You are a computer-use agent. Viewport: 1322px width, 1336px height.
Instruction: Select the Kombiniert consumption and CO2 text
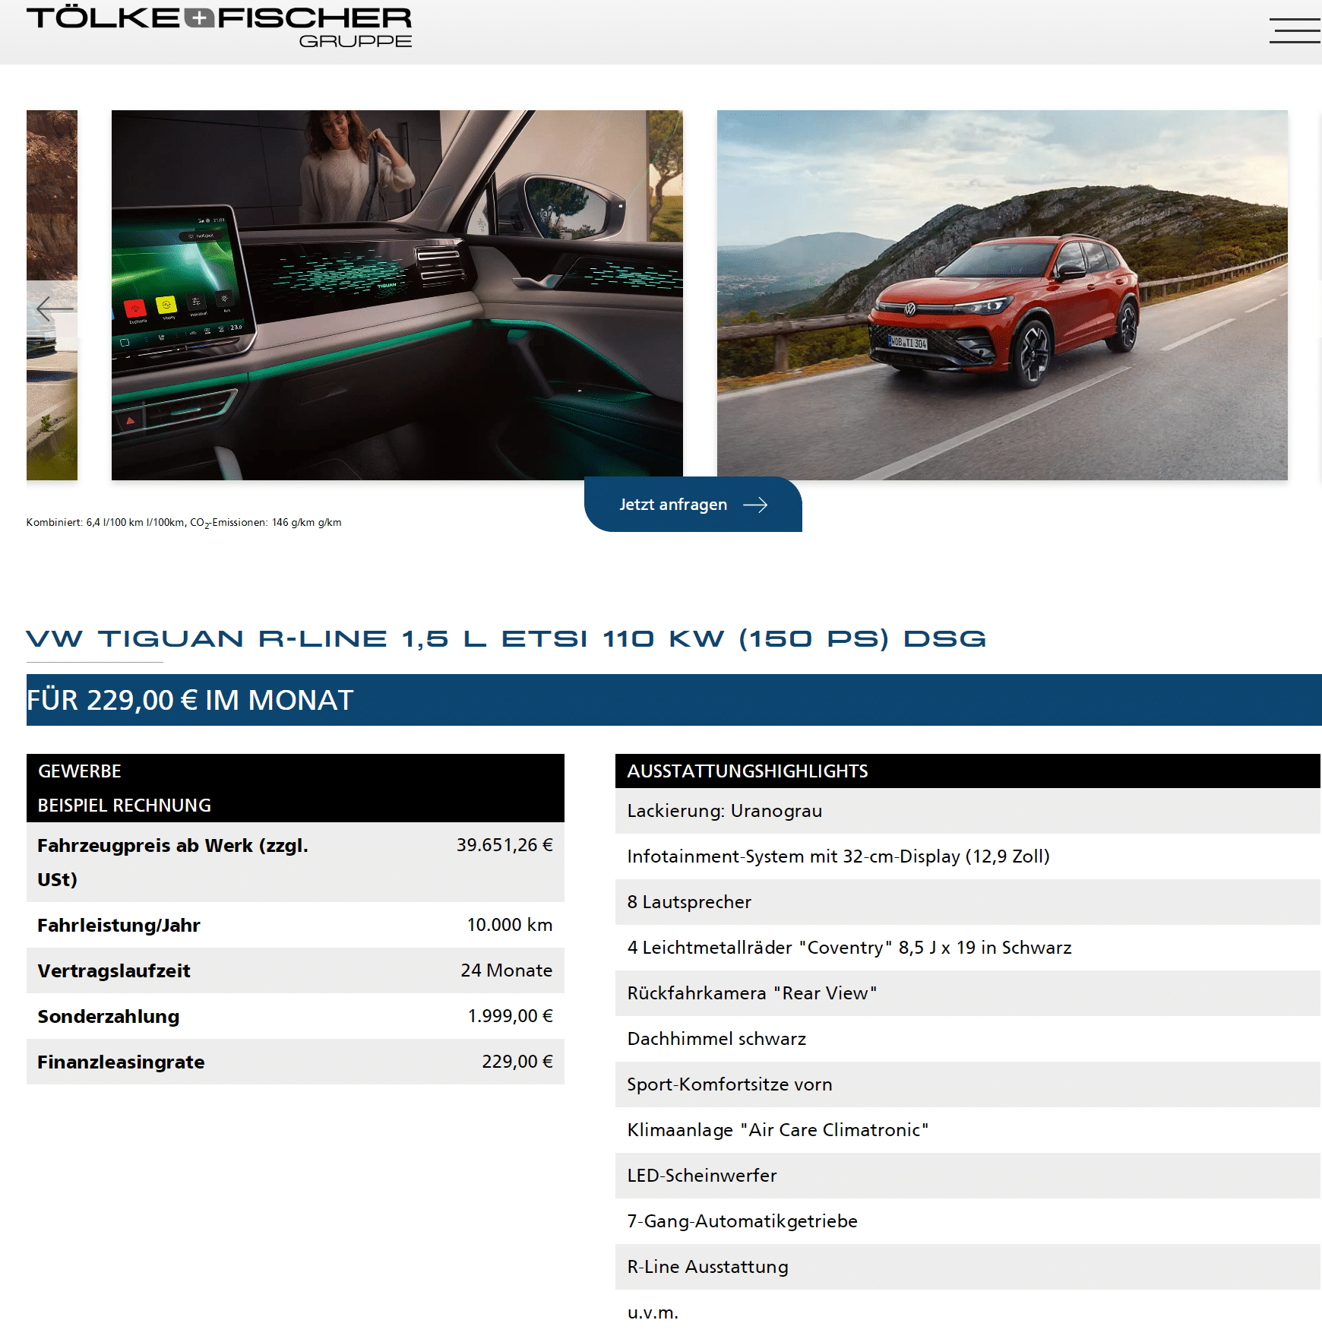(x=184, y=523)
